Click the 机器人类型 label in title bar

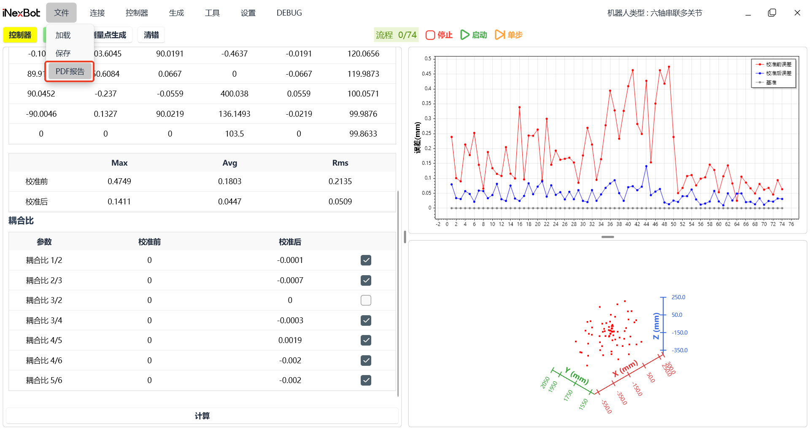[655, 13]
